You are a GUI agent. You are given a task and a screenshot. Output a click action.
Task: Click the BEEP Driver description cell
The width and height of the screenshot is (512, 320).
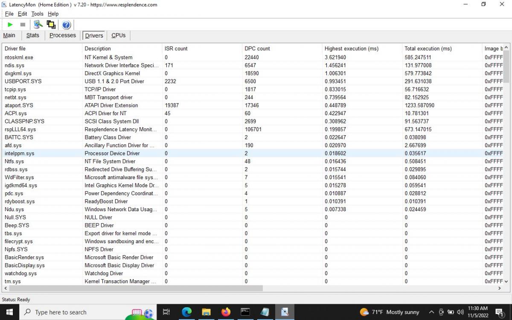click(x=99, y=225)
